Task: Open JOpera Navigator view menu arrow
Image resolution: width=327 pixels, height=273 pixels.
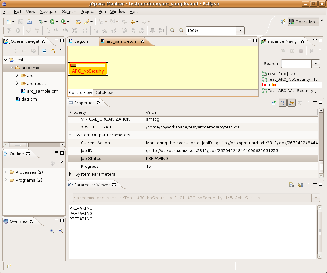Action: click(x=61, y=50)
